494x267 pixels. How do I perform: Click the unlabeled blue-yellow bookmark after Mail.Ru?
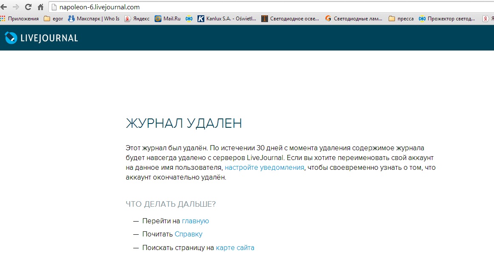tap(189, 19)
